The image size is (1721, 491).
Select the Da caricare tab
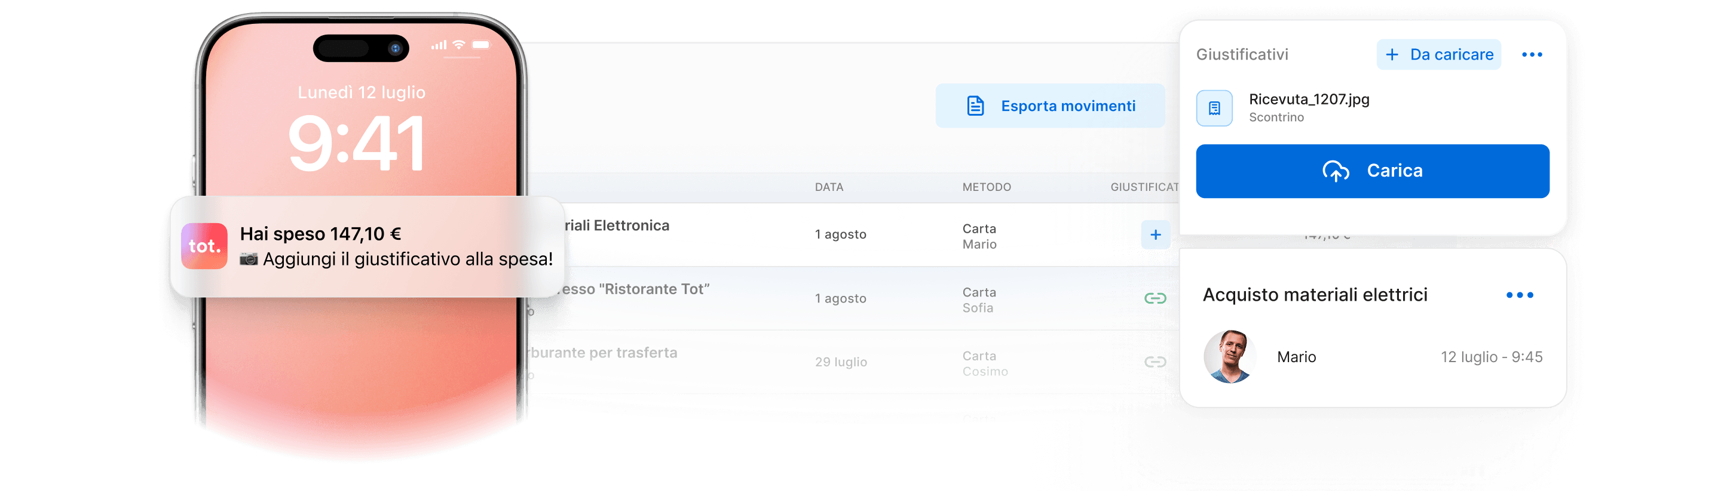pos(1438,55)
